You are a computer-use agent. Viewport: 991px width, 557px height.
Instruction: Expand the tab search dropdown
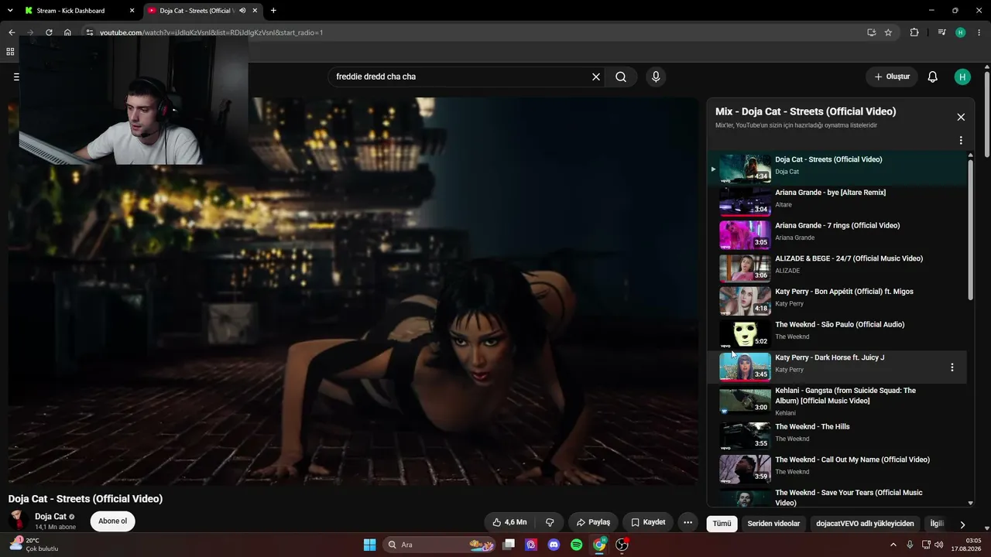[x=10, y=10]
